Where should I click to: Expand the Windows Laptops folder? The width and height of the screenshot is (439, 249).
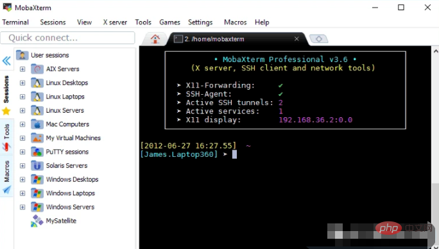[22, 193]
